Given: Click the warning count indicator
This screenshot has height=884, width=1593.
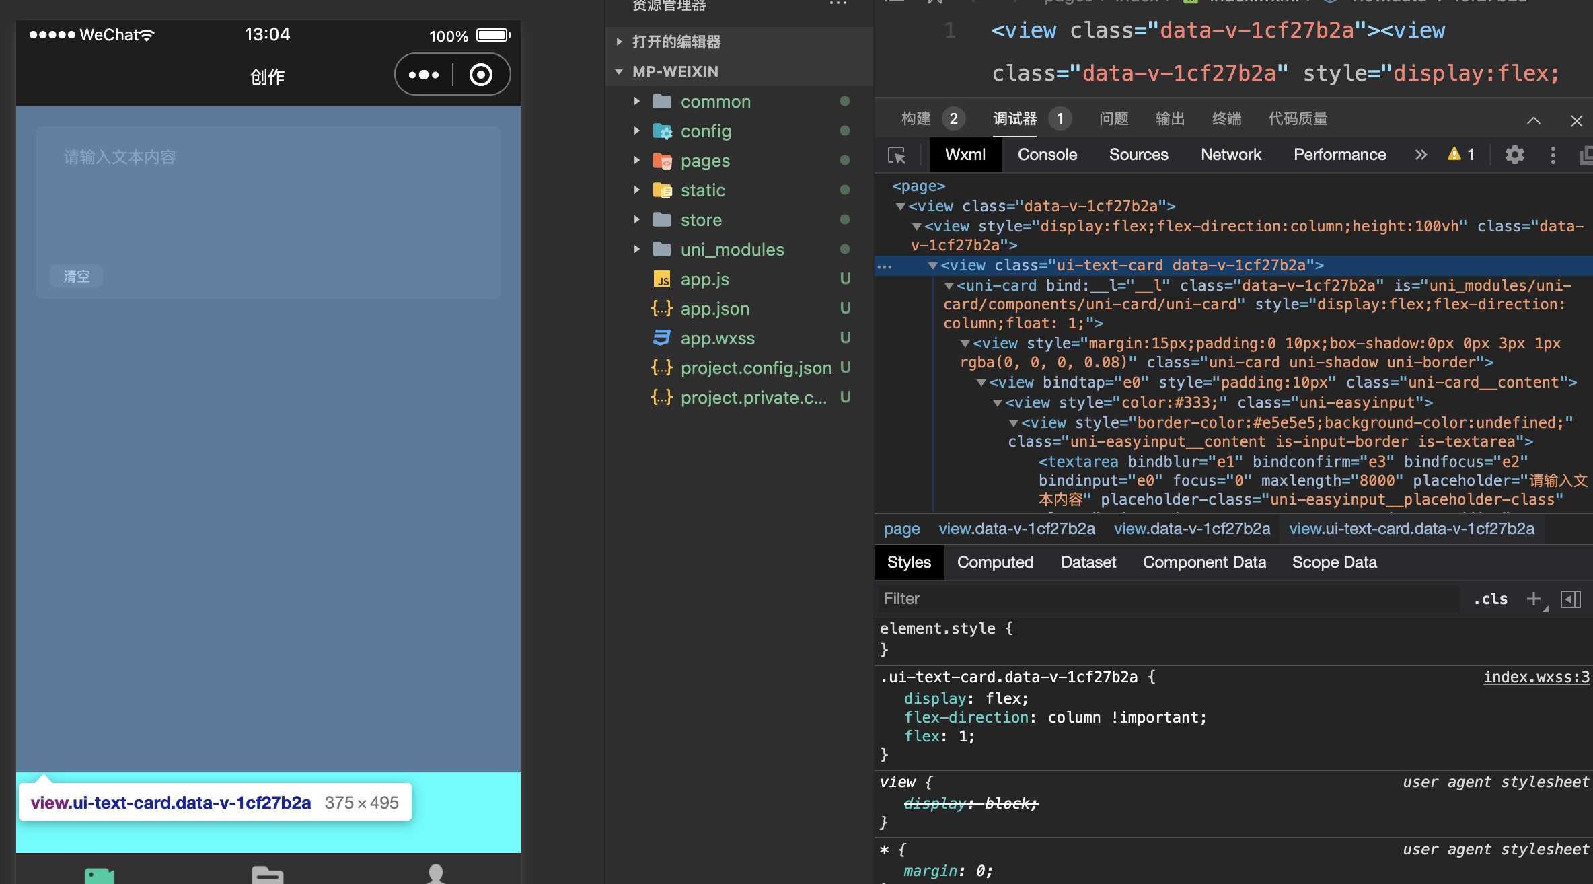Looking at the screenshot, I should [1461, 155].
